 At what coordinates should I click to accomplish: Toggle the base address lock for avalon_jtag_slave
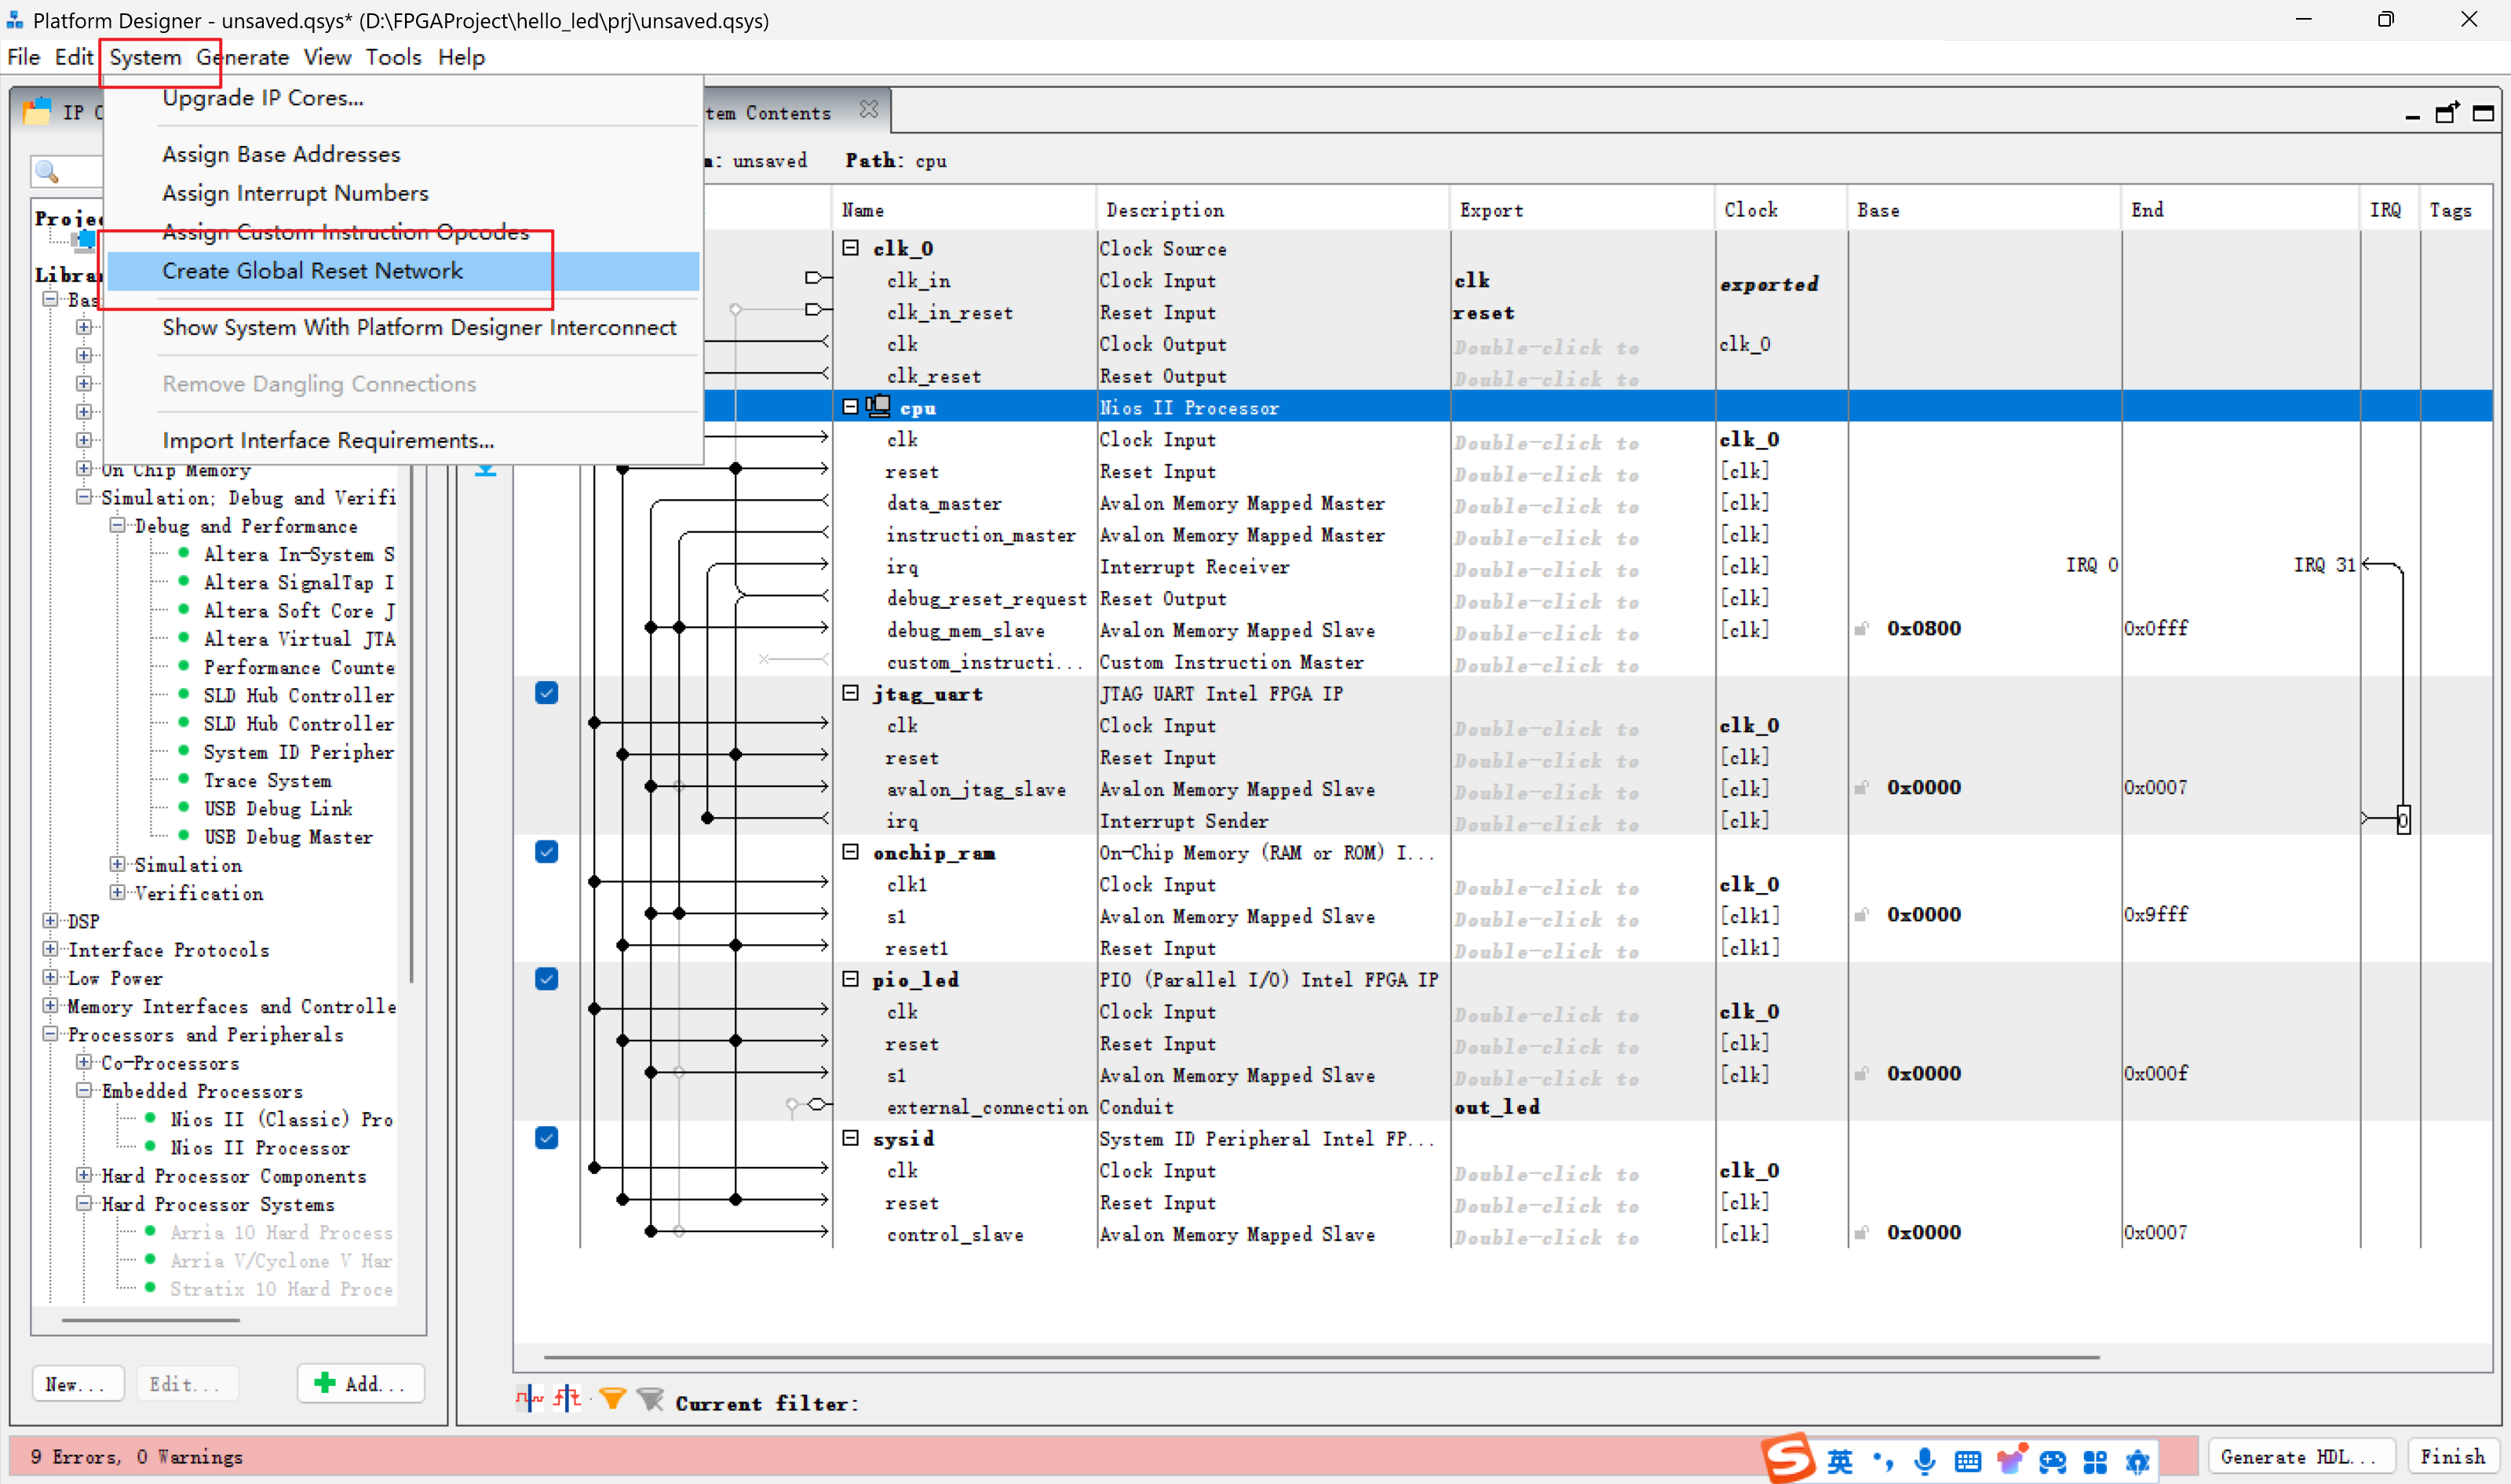(x=1862, y=788)
